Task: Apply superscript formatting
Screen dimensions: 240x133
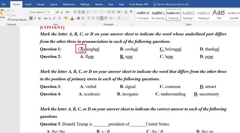Action: click(54, 18)
